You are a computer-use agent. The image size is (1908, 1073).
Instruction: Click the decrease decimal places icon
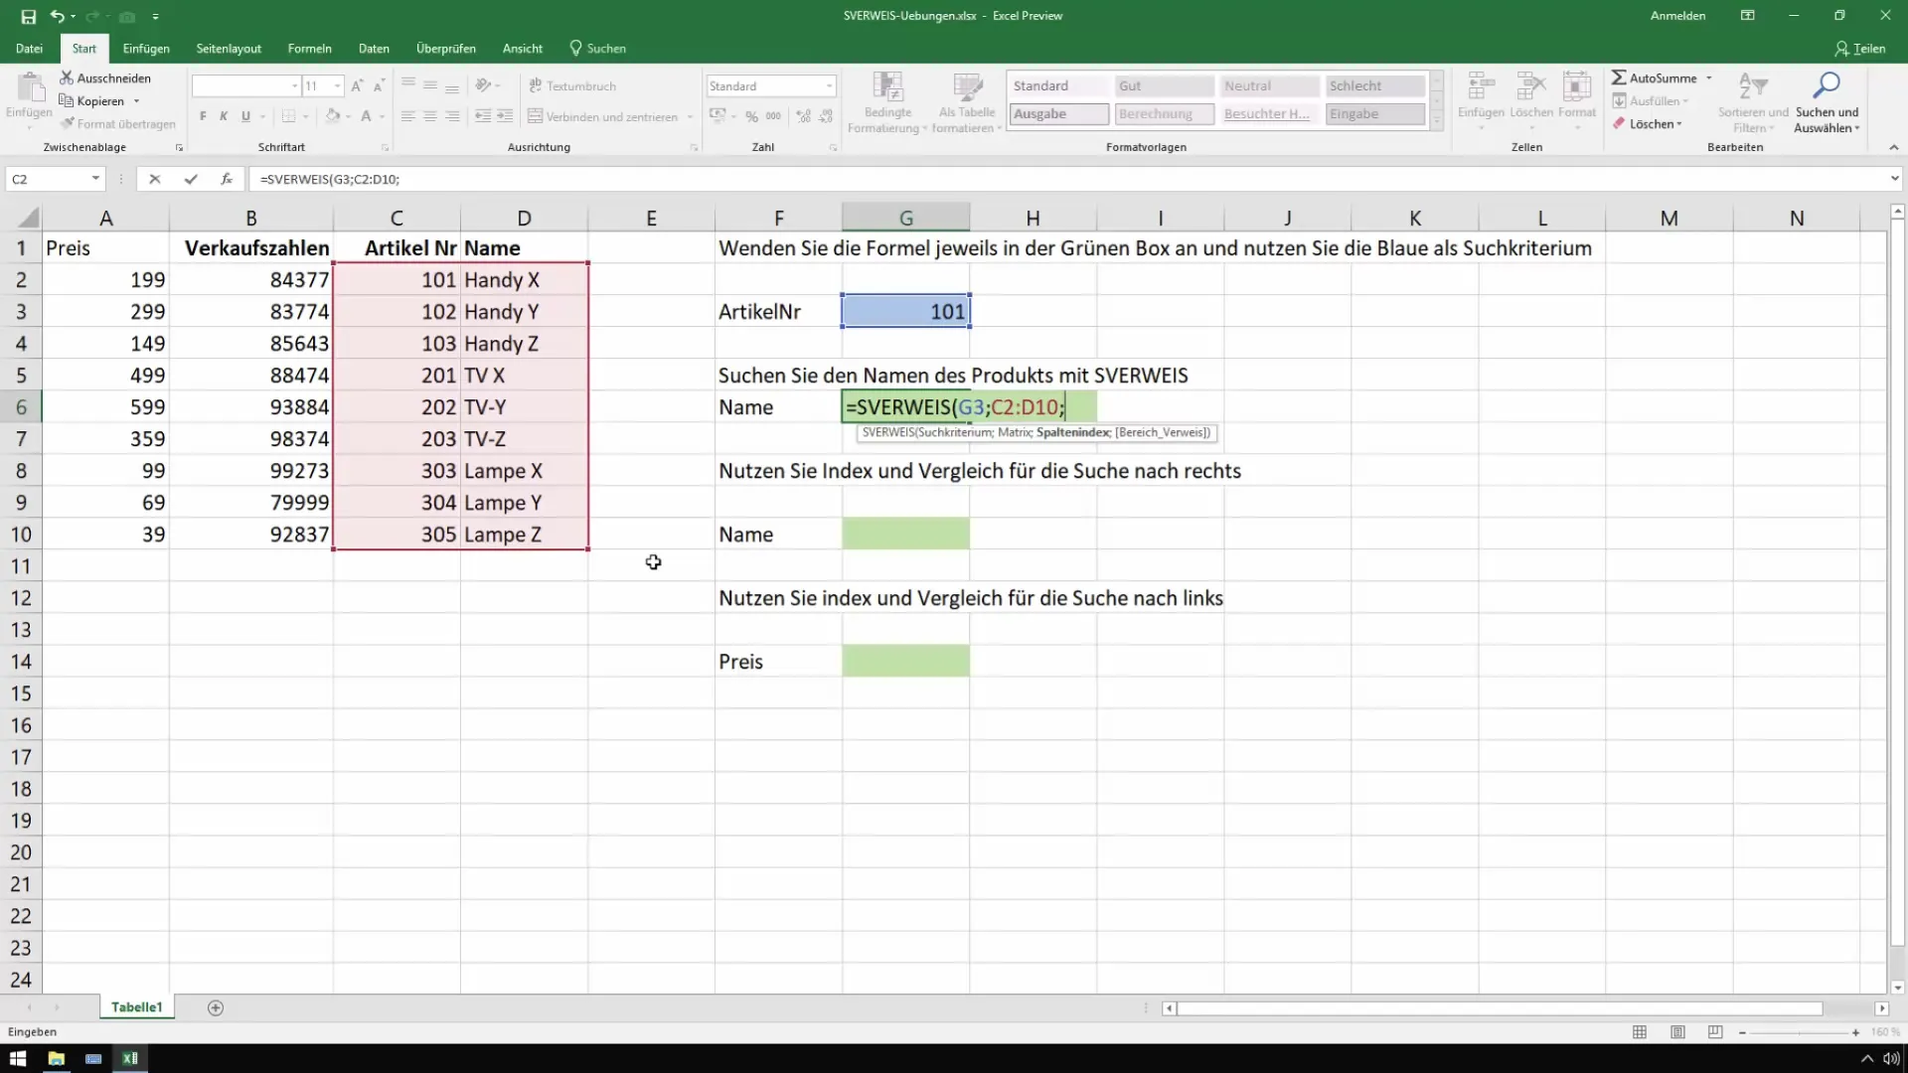tap(824, 116)
